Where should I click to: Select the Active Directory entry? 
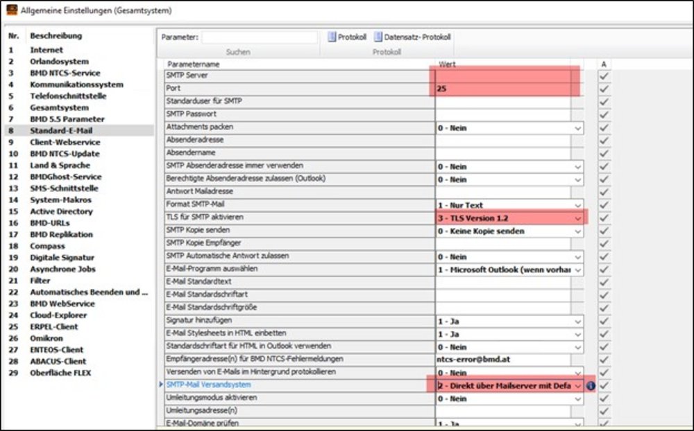coord(61,211)
